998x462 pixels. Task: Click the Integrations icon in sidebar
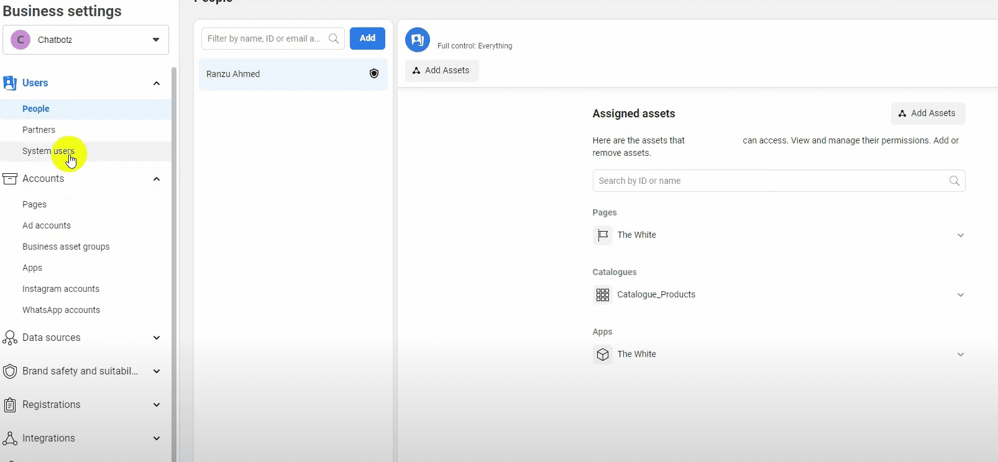[10, 438]
